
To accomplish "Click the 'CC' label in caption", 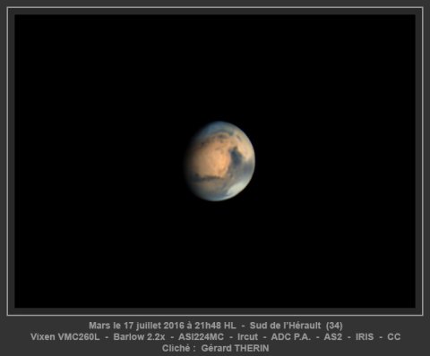I will click(x=393, y=336).
